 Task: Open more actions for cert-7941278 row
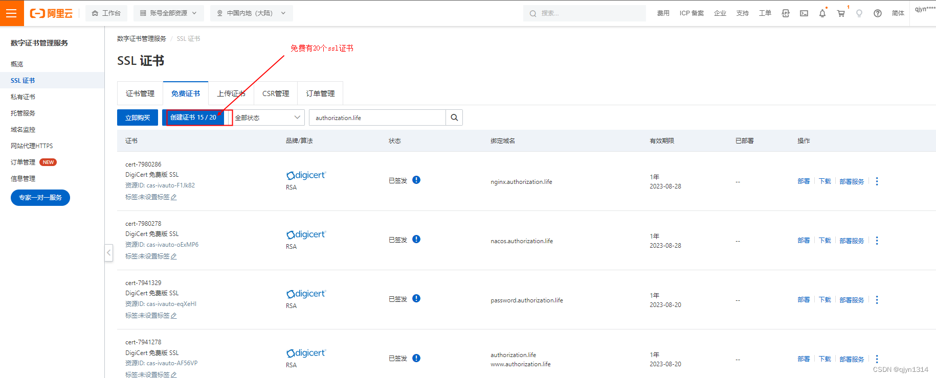click(x=877, y=359)
